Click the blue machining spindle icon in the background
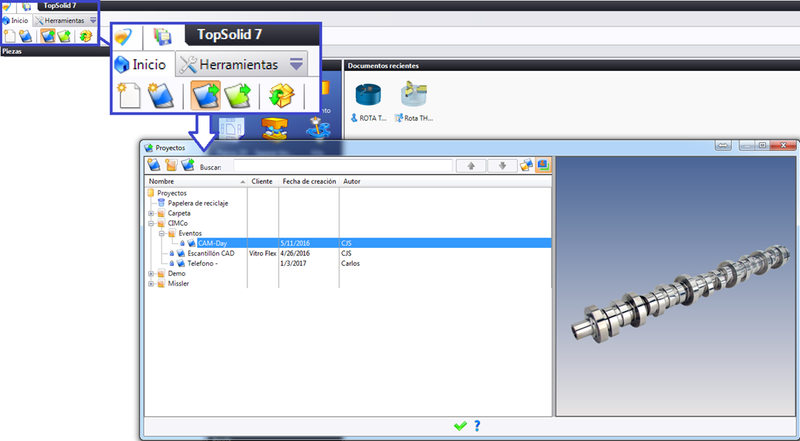The width and height of the screenshot is (800, 441). pos(318,129)
